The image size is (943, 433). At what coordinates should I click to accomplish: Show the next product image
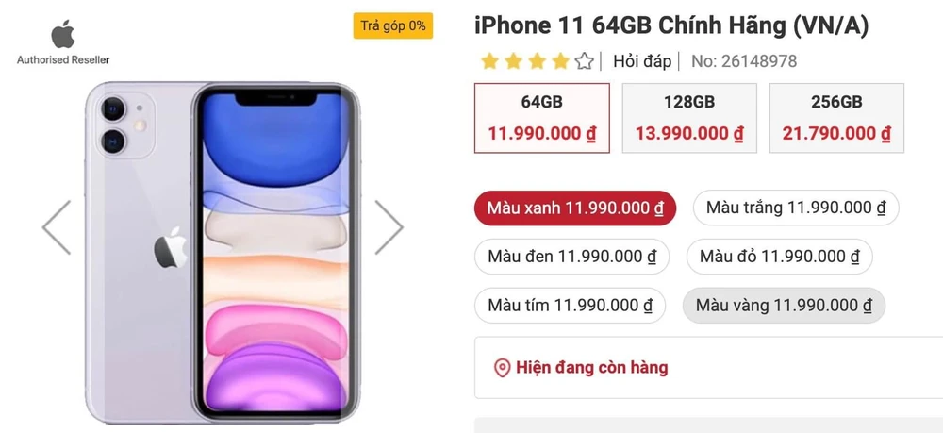pyautogui.click(x=389, y=227)
